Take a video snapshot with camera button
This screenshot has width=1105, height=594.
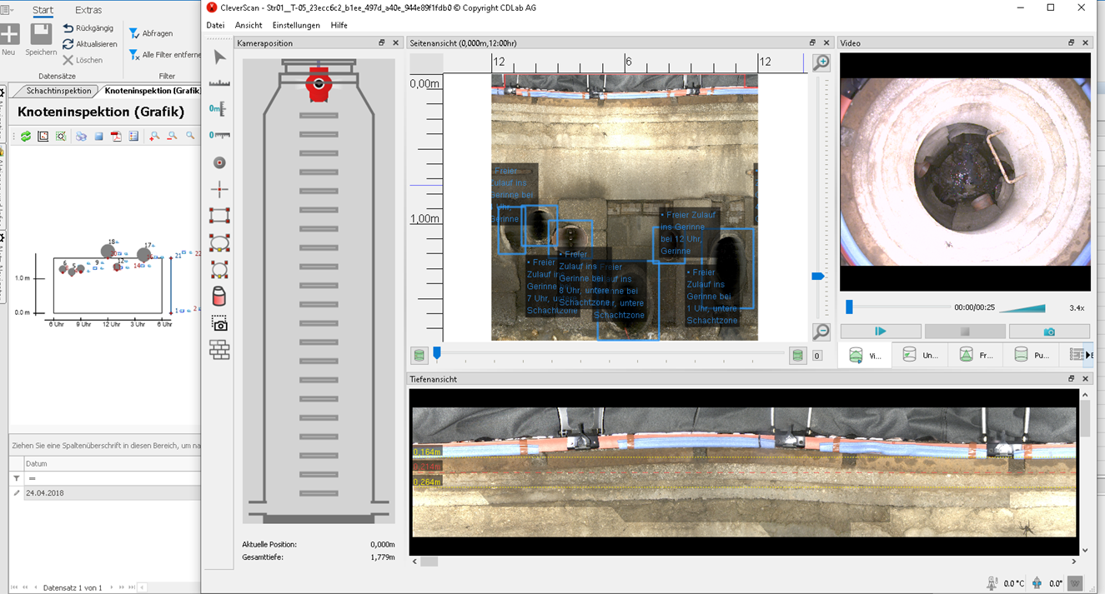tap(1049, 332)
